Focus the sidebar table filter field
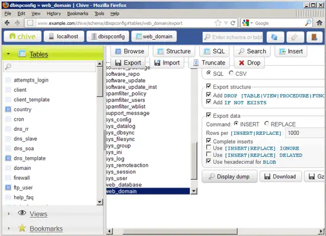The width and height of the screenshot is (326, 236). click(49, 67)
